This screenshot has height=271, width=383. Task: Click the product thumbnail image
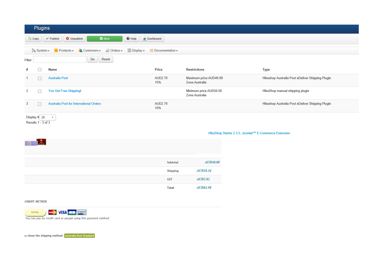coord(36,142)
